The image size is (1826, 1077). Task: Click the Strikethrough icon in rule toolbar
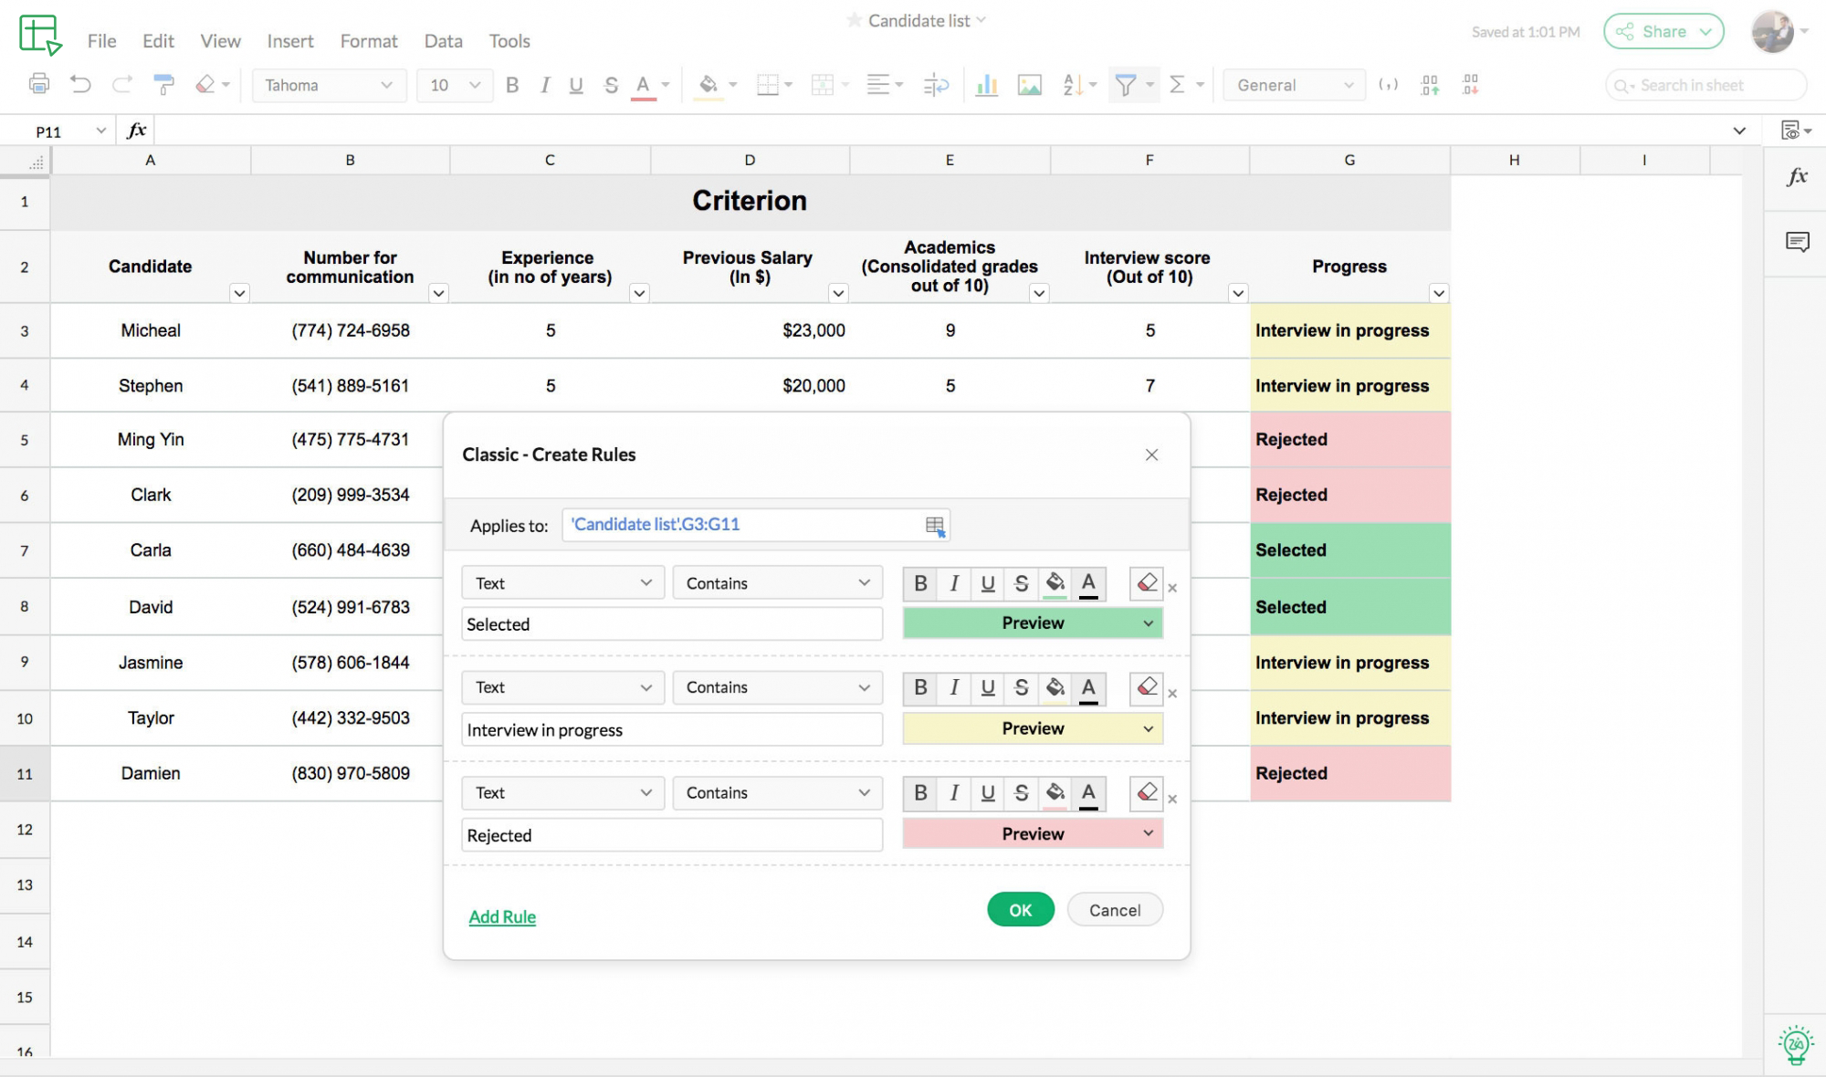click(x=1021, y=582)
